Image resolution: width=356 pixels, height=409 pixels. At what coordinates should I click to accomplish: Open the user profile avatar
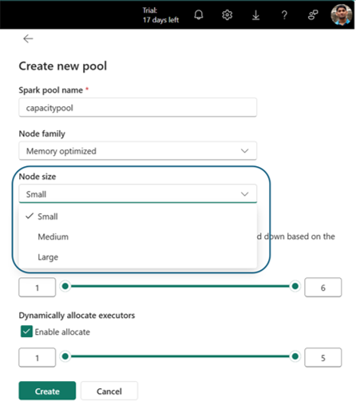342,14
